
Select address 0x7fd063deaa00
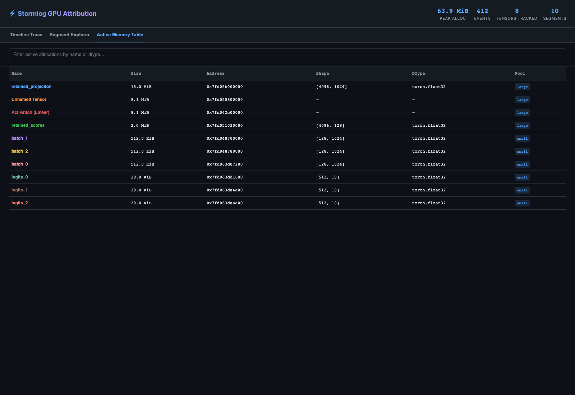tap(225, 203)
